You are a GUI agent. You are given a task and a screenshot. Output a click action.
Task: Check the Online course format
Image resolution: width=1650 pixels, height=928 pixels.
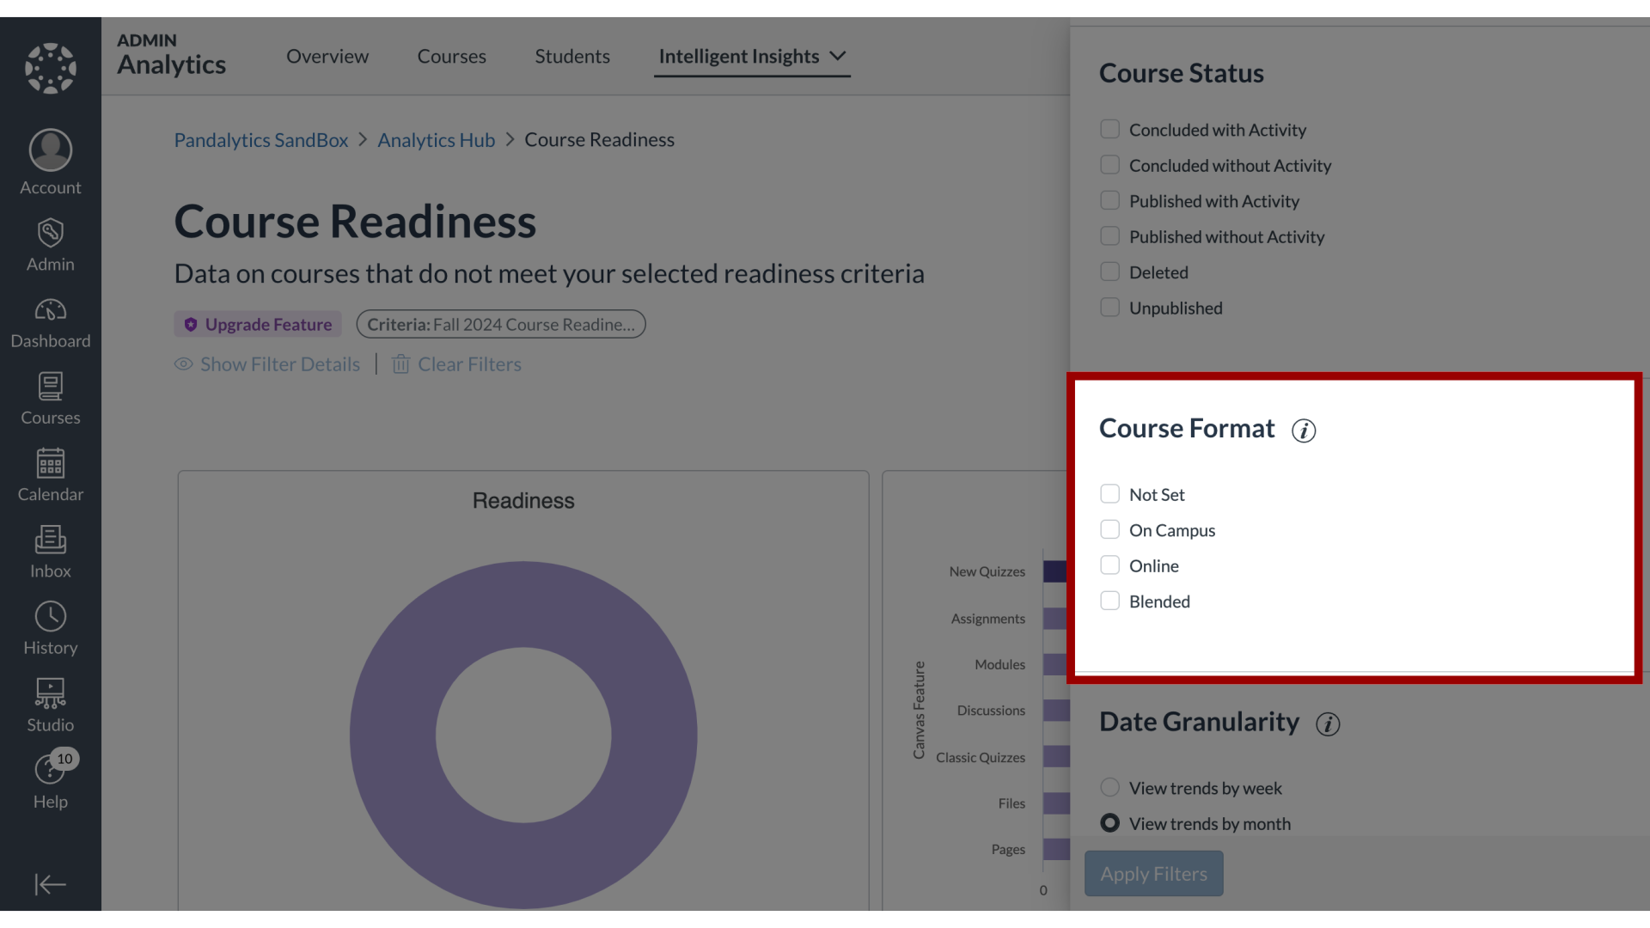coord(1109,565)
